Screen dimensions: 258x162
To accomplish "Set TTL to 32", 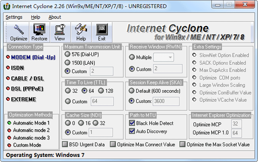I will point(68,90).
